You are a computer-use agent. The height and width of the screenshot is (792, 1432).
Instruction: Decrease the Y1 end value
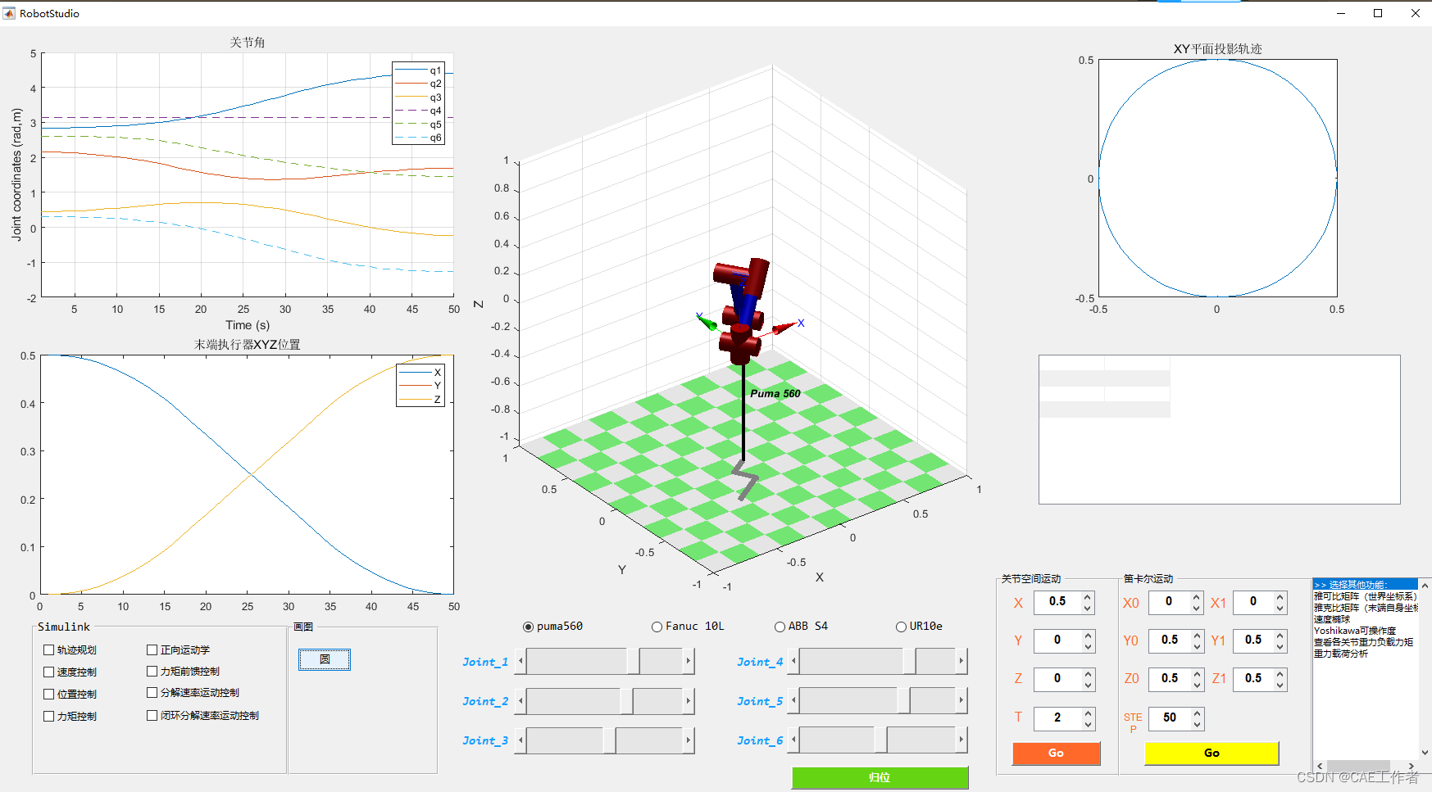pos(1280,646)
